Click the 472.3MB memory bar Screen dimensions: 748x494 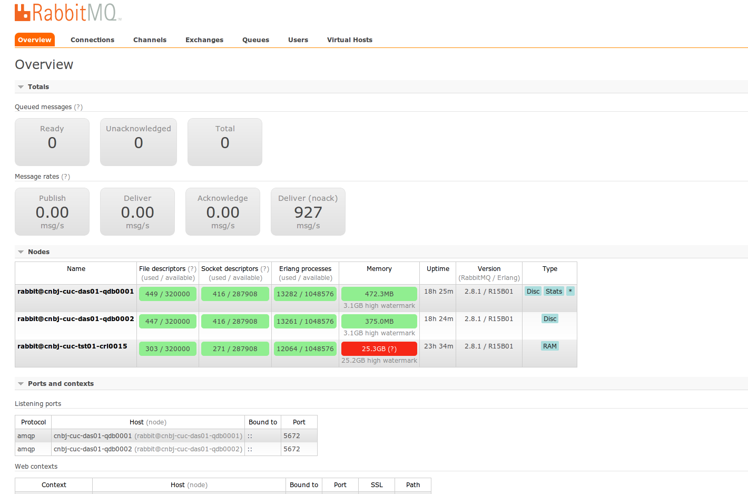click(379, 294)
